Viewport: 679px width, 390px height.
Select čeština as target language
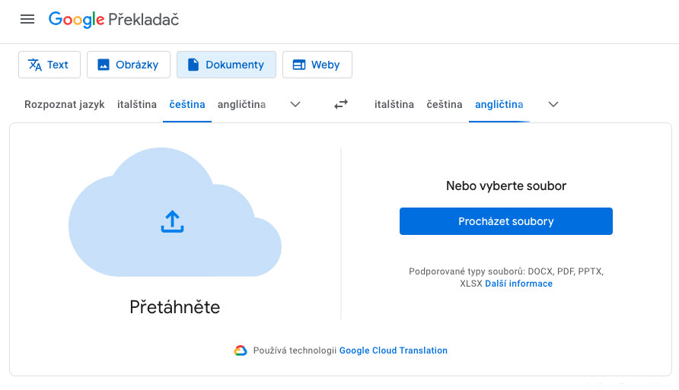click(x=445, y=104)
